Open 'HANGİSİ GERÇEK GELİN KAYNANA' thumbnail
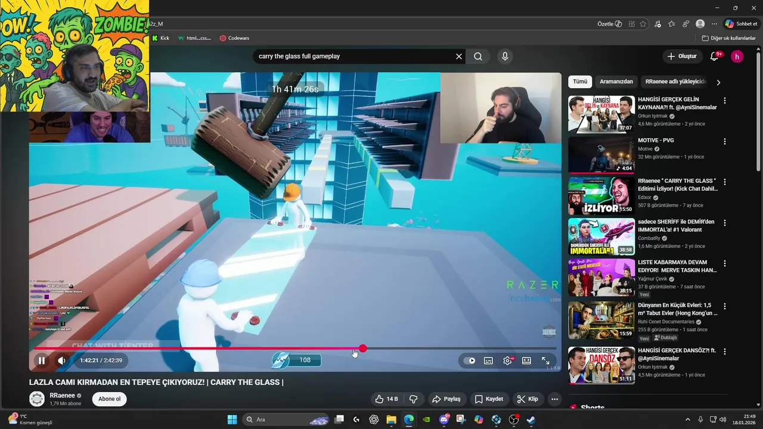763x429 pixels. (x=601, y=114)
